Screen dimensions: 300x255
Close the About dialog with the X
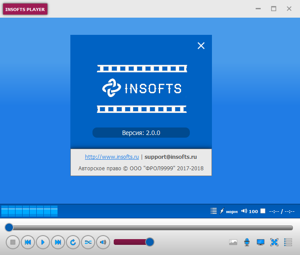(x=201, y=45)
